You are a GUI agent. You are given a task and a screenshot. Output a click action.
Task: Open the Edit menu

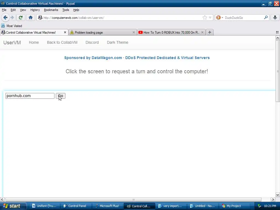[13, 10]
